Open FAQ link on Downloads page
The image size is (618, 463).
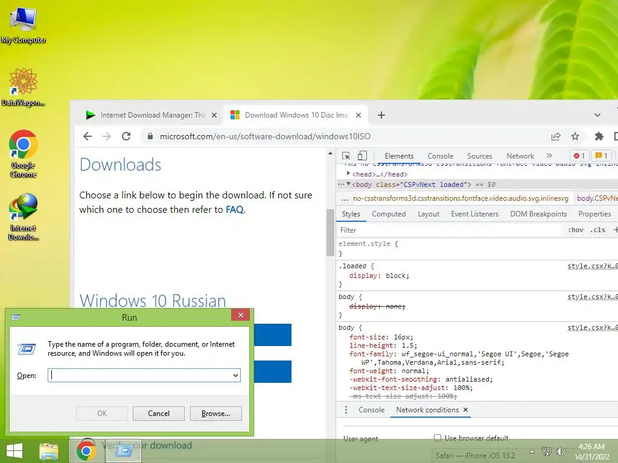click(235, 209)
